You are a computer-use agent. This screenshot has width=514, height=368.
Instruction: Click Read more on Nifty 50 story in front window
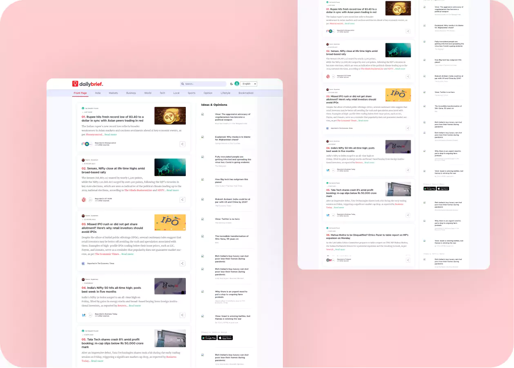point(135,306)
